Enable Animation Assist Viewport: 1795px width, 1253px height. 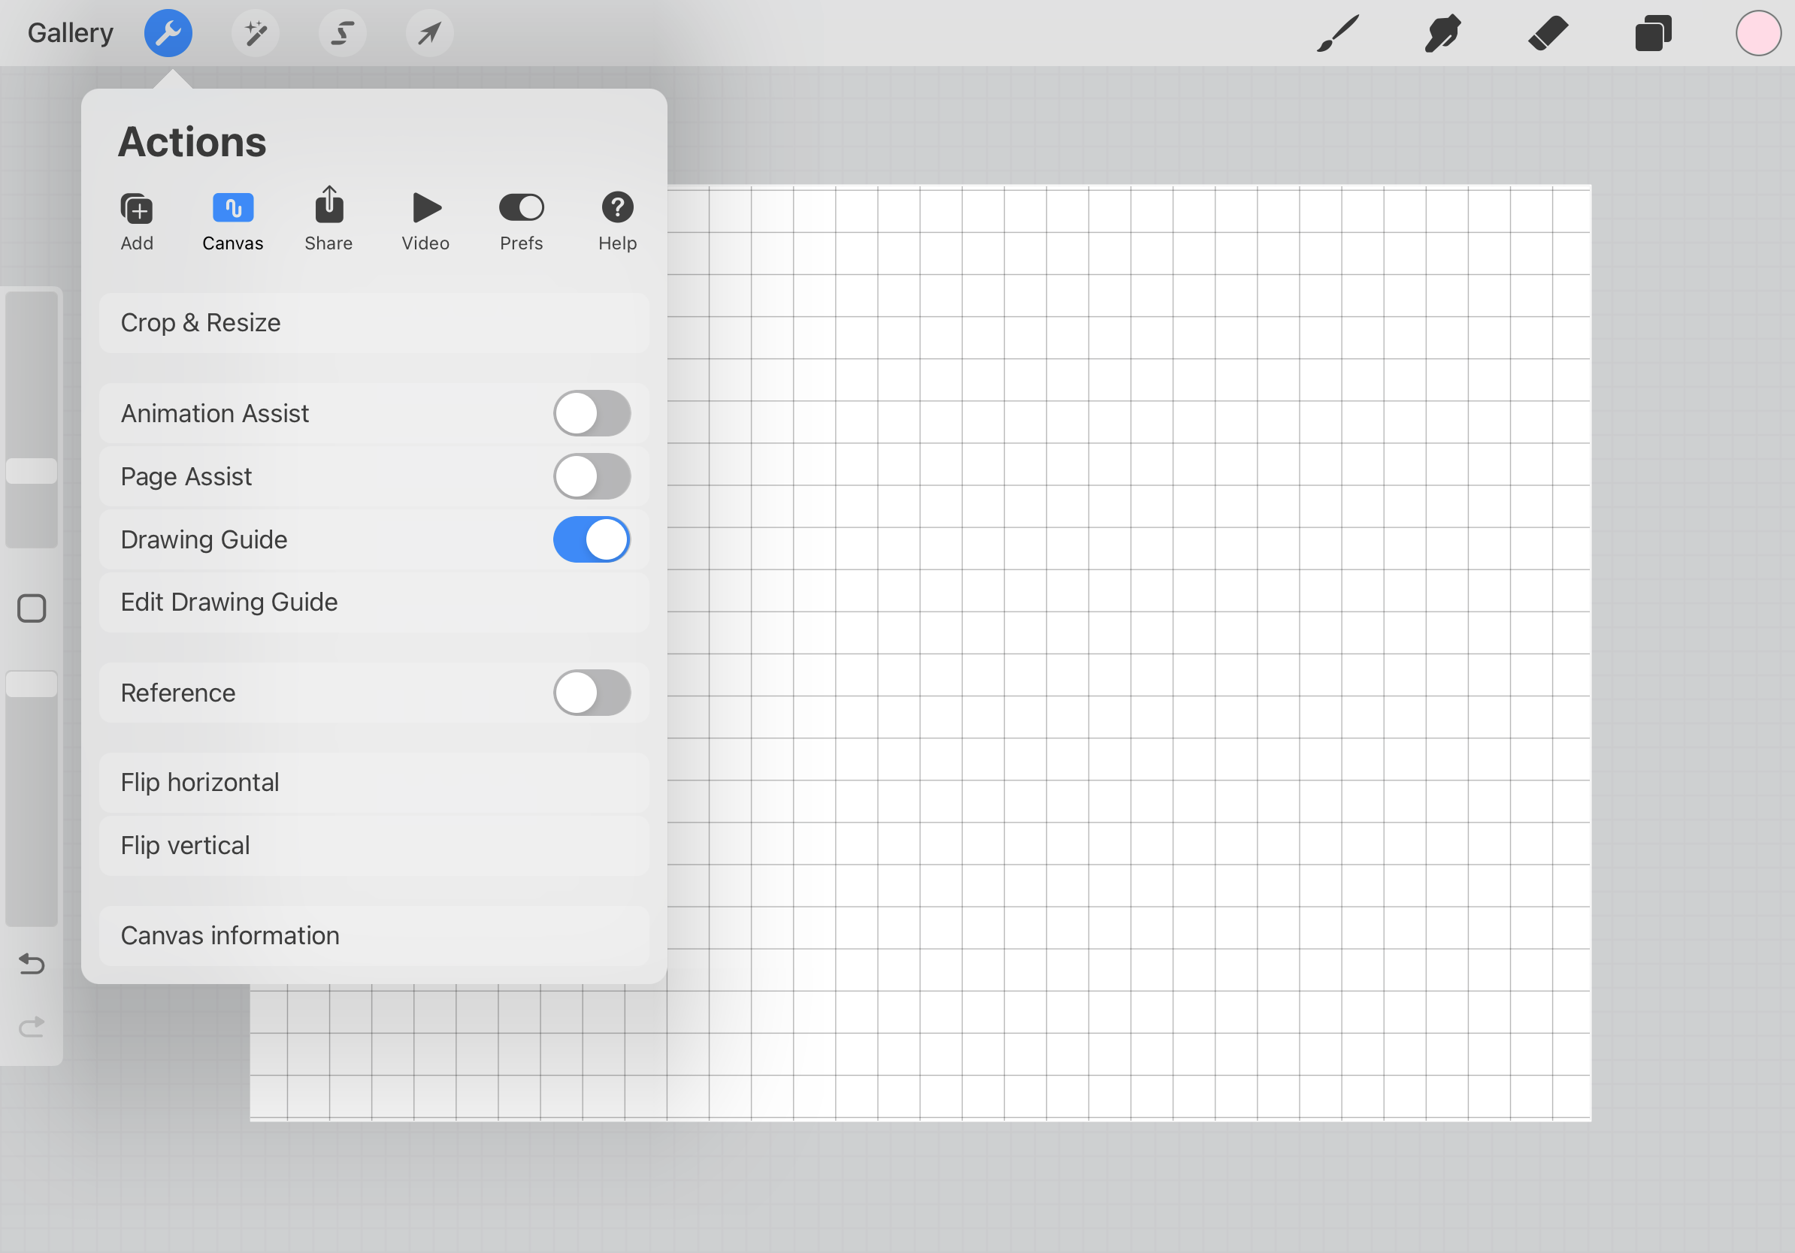pyautogui.click(x=592, y=413)
